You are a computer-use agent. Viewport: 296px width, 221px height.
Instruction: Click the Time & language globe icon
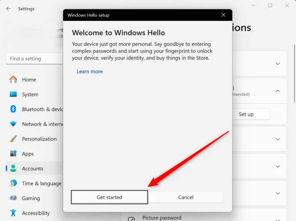(x=13, y=183)
